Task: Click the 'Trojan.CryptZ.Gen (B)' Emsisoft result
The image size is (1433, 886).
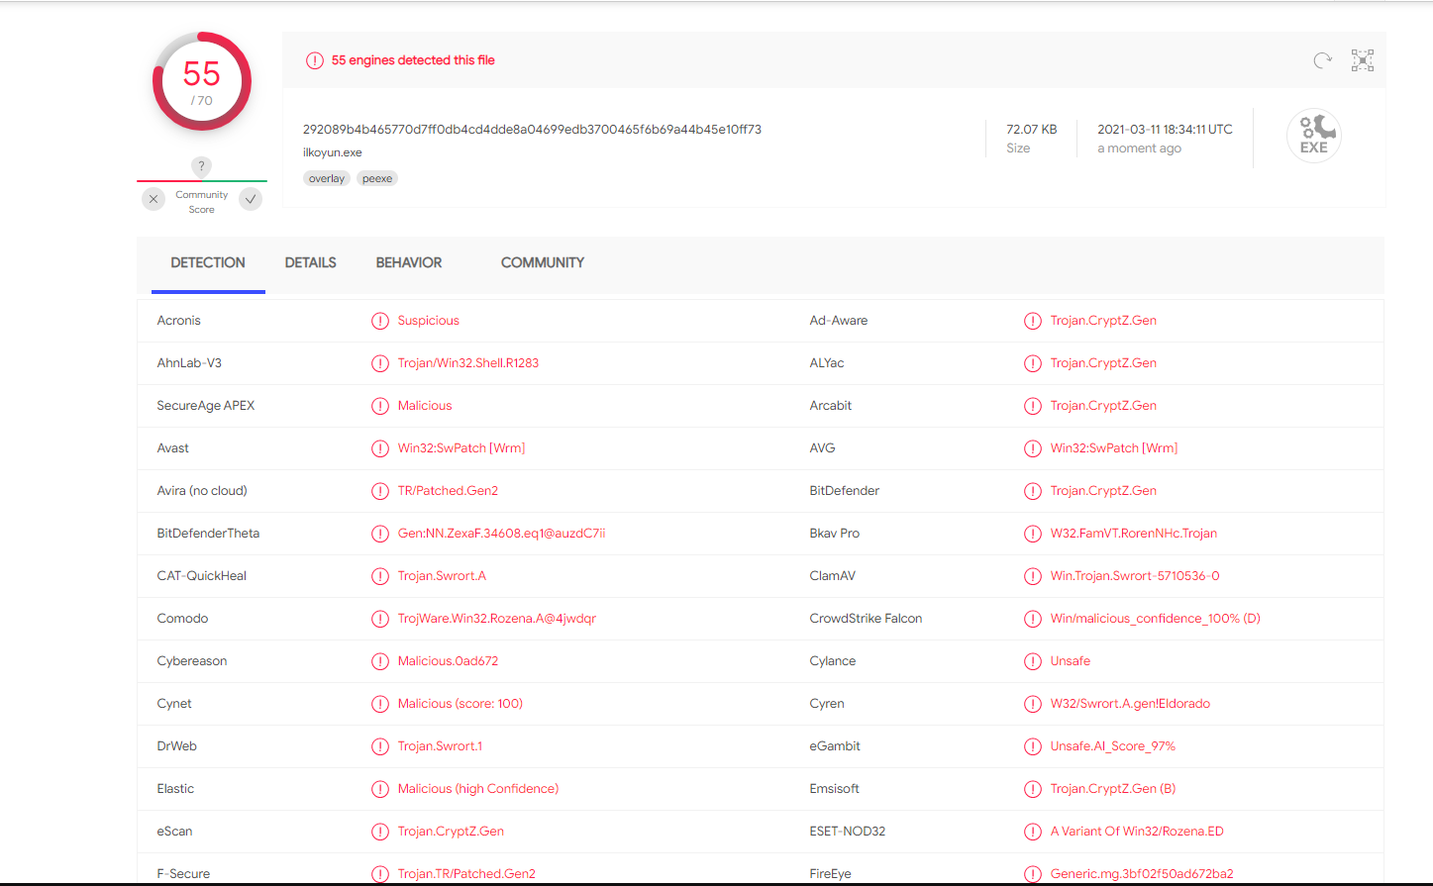Action: pos(1113,789)
